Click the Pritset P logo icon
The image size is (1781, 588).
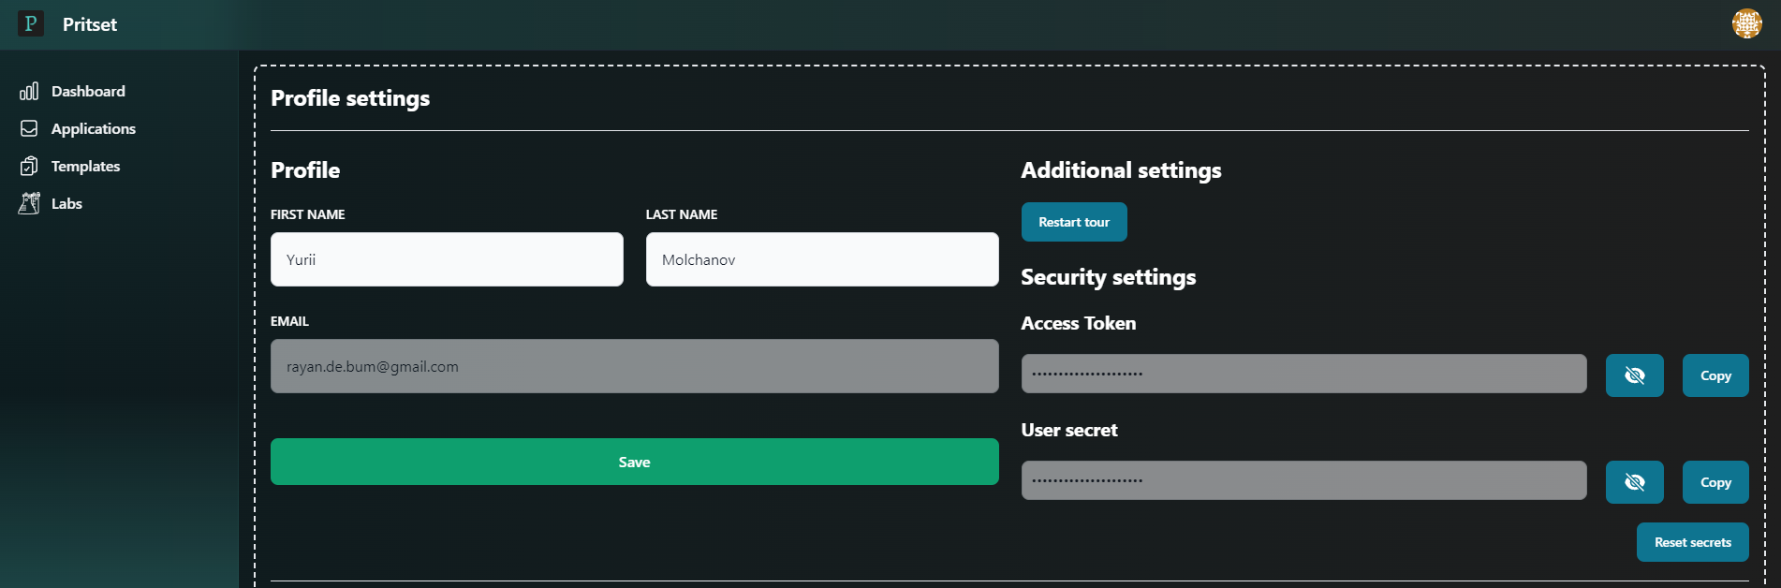[x=30, y=23]
